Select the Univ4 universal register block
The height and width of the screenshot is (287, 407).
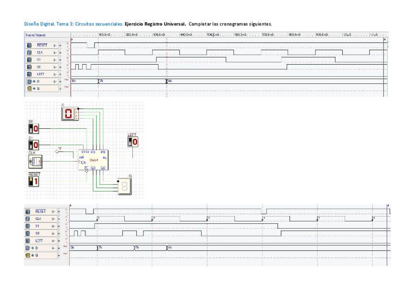coord(94,160)
